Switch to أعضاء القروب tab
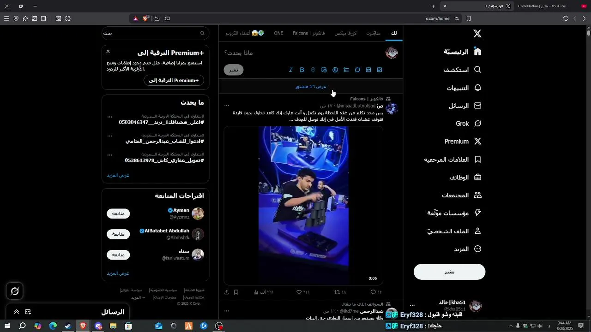This screenshot has width=591, height=332. coord(245,33)
